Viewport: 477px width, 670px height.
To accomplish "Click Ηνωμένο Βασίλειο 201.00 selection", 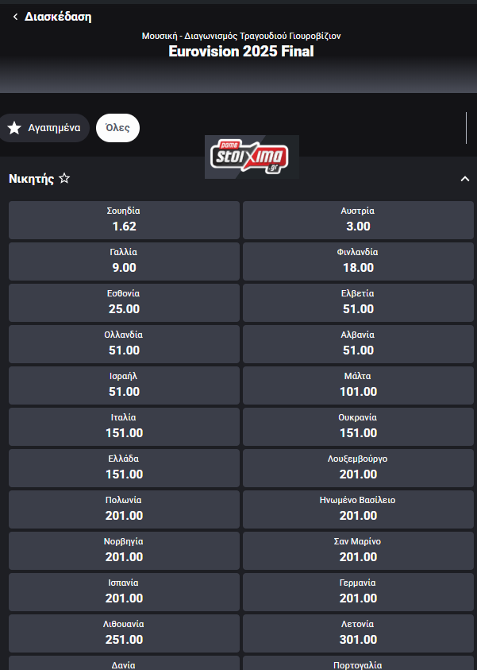I will point(358,509).
